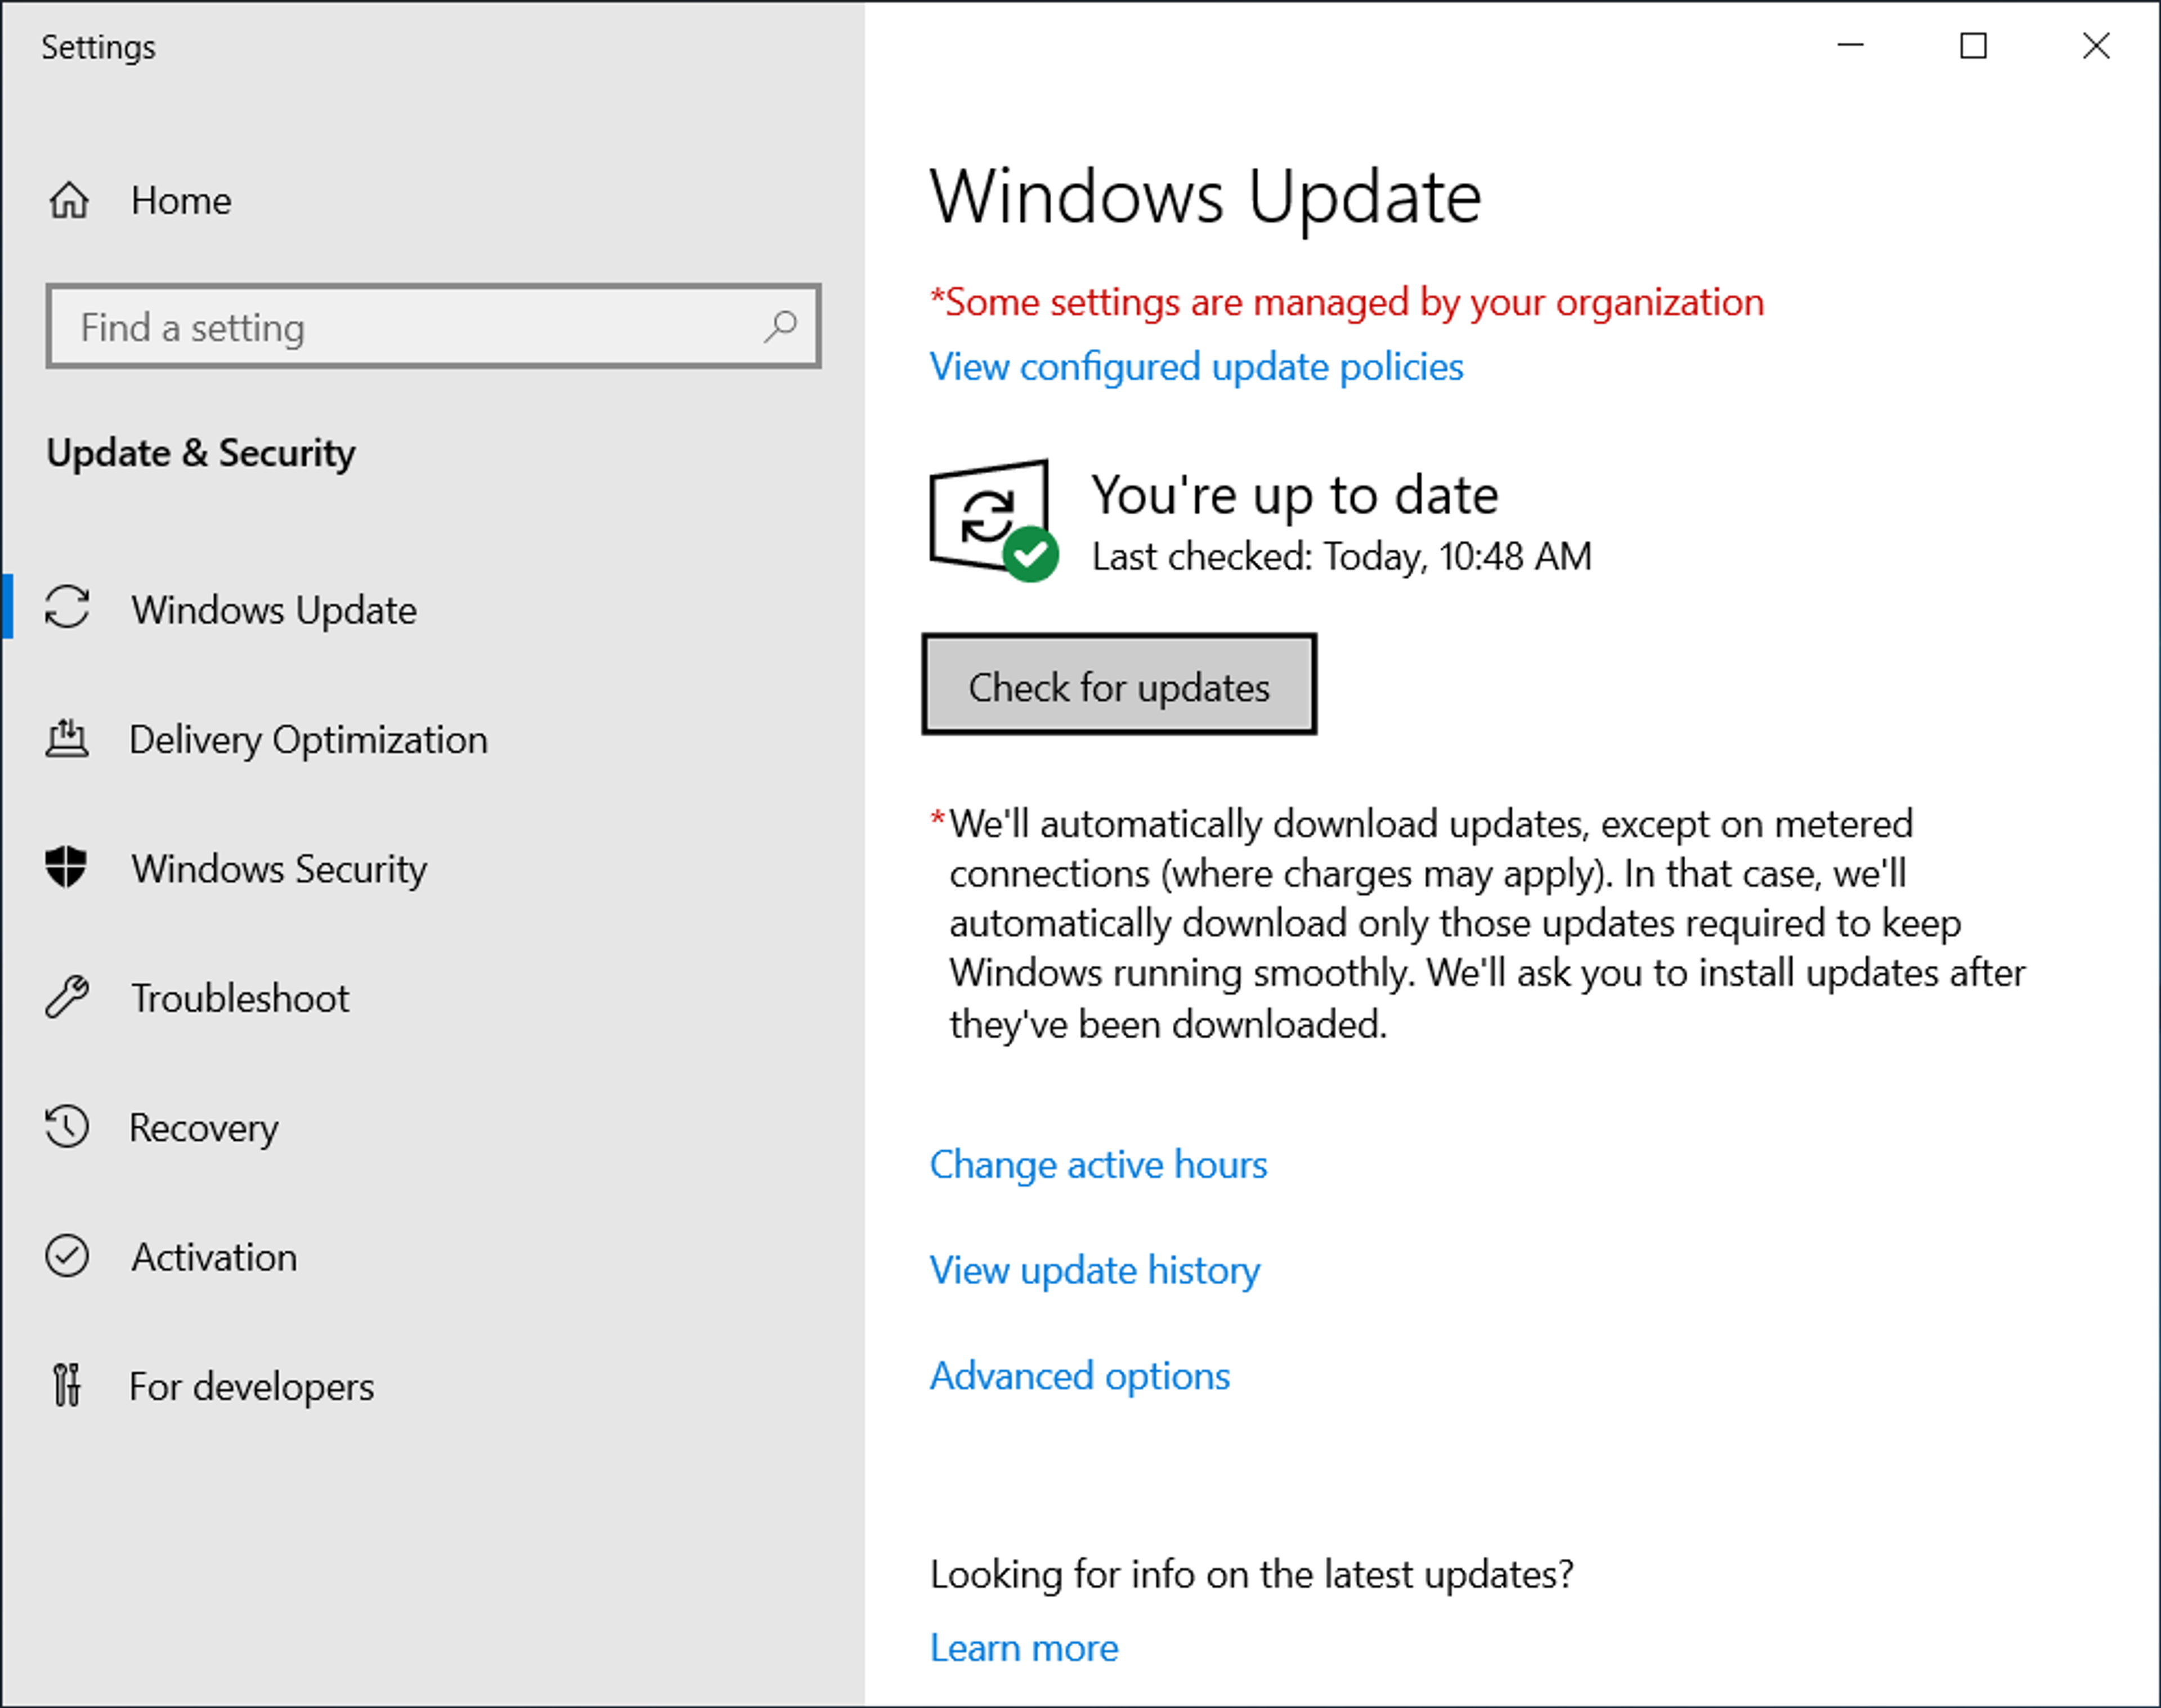Click the Check for updates button
2161x1708 pixels.
point(1119,685)
